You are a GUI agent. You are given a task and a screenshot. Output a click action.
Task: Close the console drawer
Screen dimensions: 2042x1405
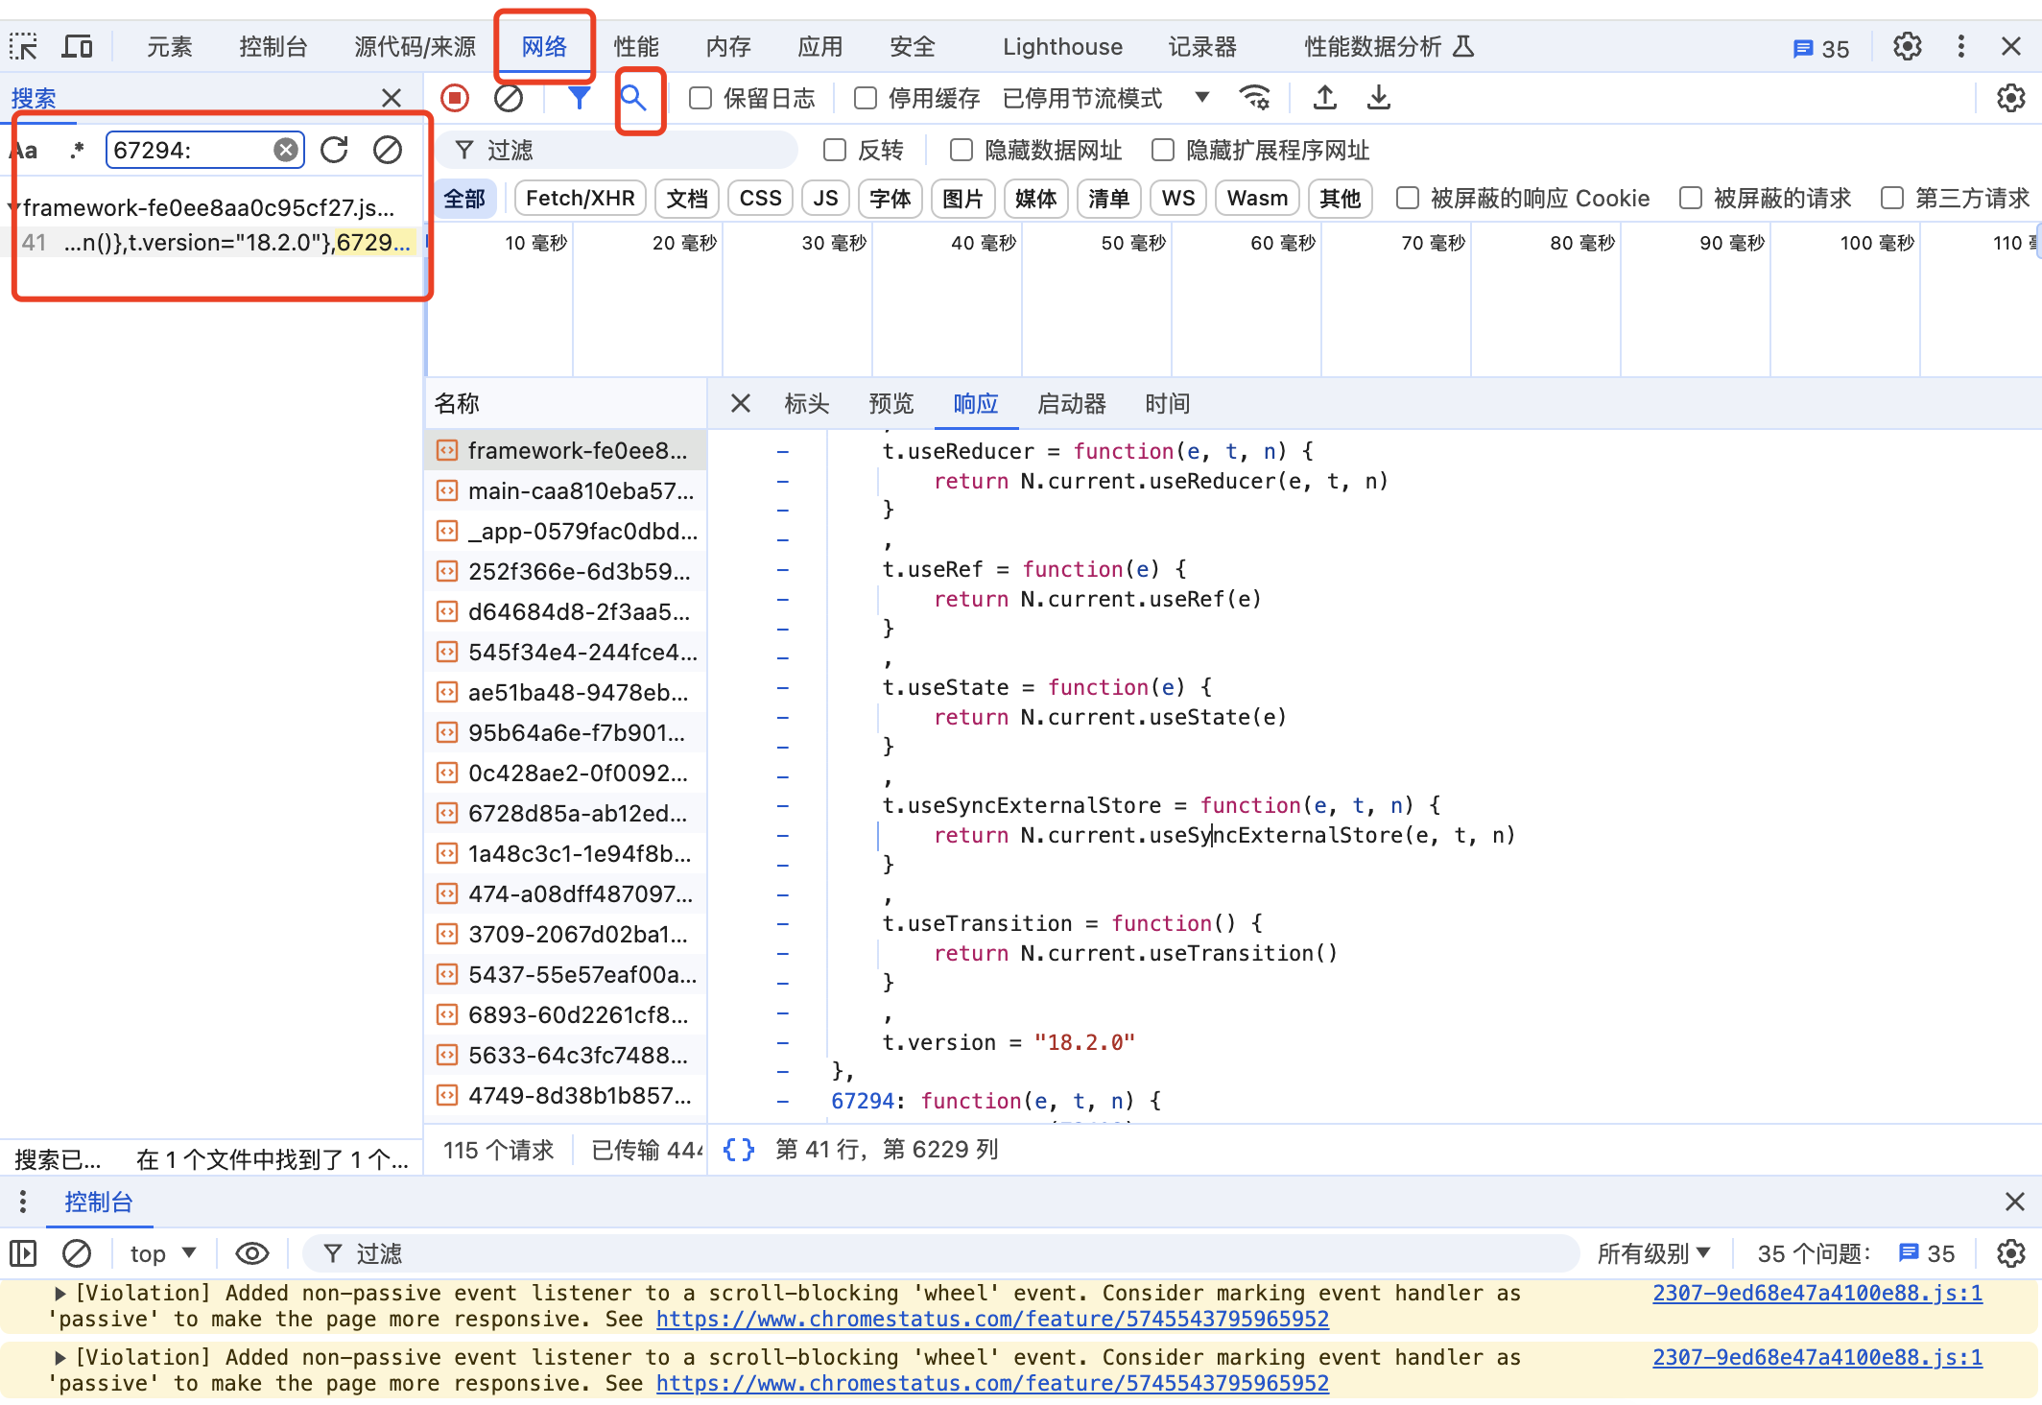tap(2014, 1202)
